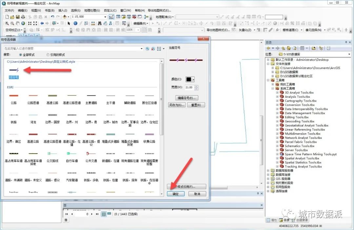Activate the Identify tool
354x230 pixels.
tap(75, 23)
